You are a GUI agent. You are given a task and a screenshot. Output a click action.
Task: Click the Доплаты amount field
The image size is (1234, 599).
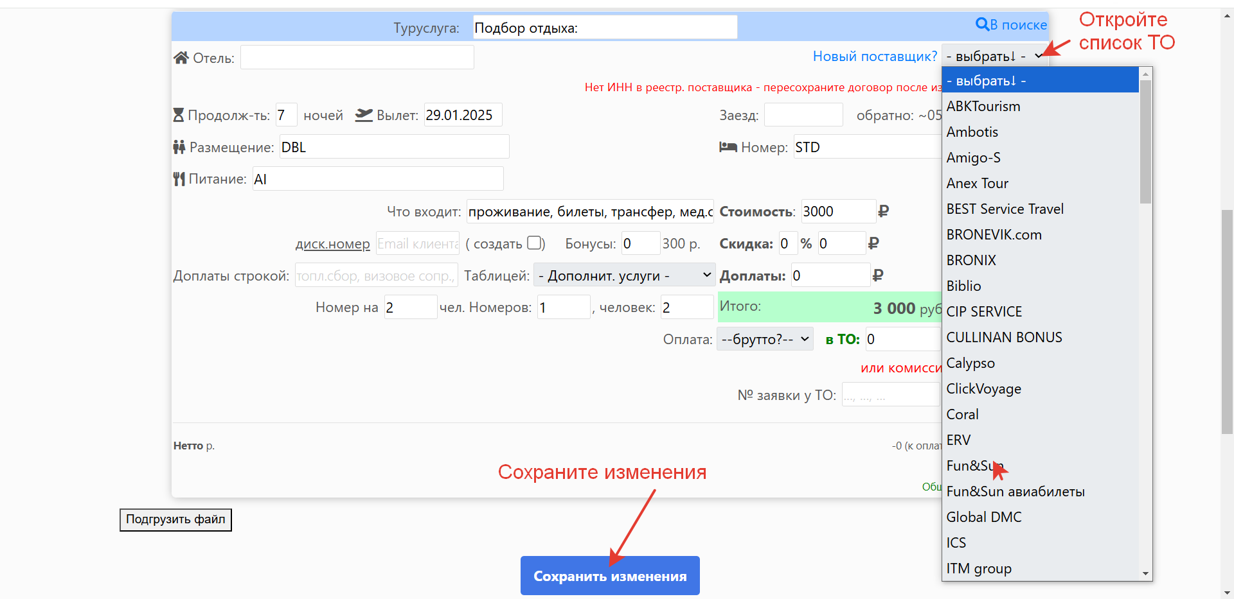831,275
